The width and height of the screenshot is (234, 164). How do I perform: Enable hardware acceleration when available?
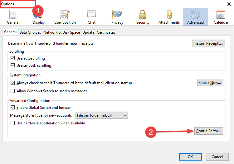point(13,123)
